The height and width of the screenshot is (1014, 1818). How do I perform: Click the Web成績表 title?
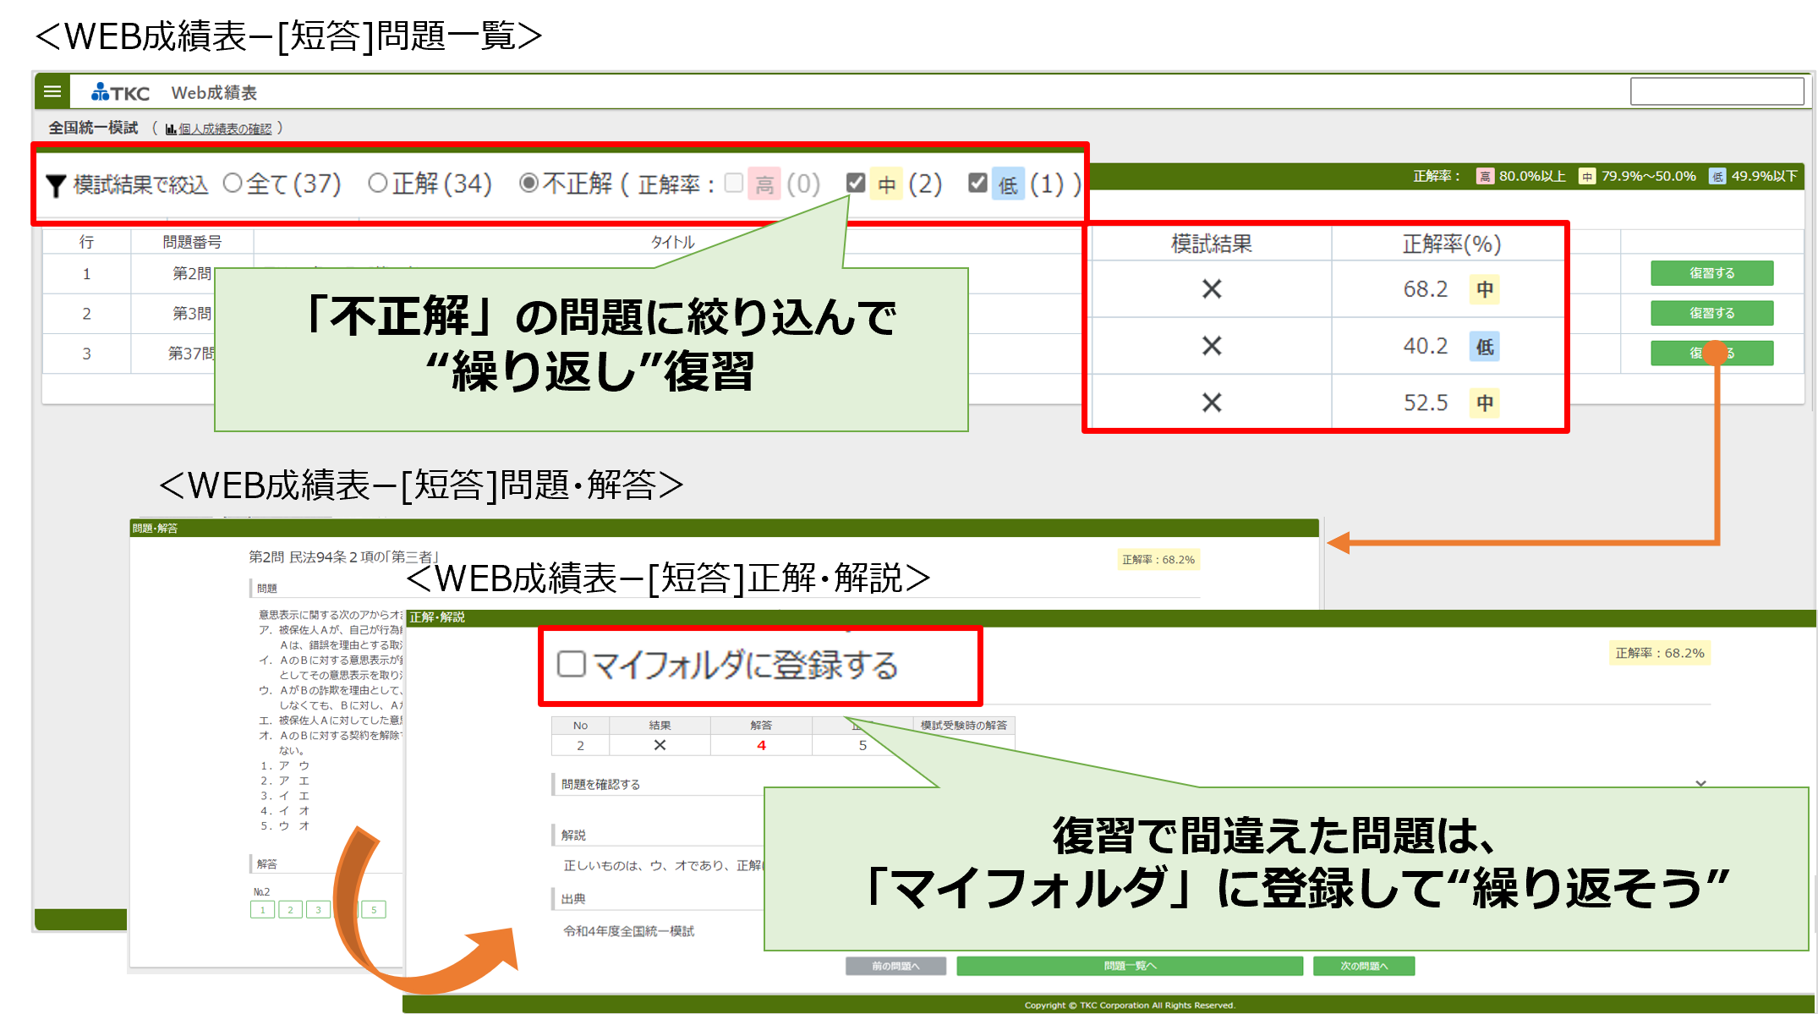click(214, 92)
